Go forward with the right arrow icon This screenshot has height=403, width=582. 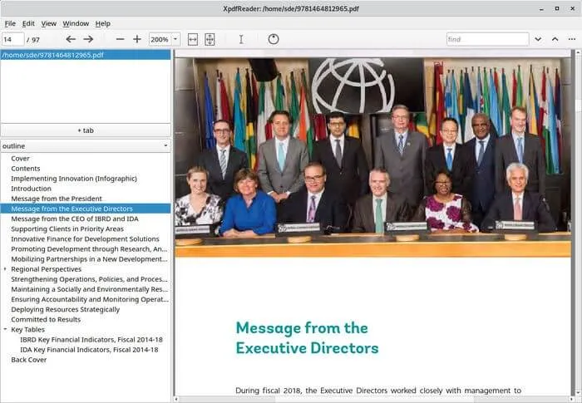click(88, 39)
